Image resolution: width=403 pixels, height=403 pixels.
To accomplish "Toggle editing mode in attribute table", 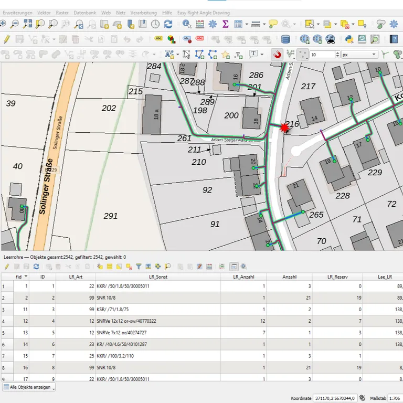I will [7, 267].
